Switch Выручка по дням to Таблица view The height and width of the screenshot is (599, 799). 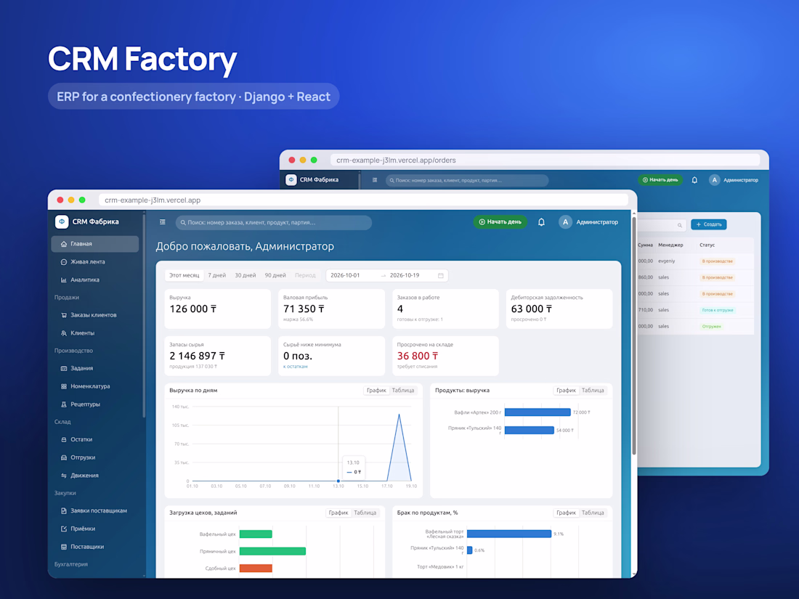tap(403, 391)
